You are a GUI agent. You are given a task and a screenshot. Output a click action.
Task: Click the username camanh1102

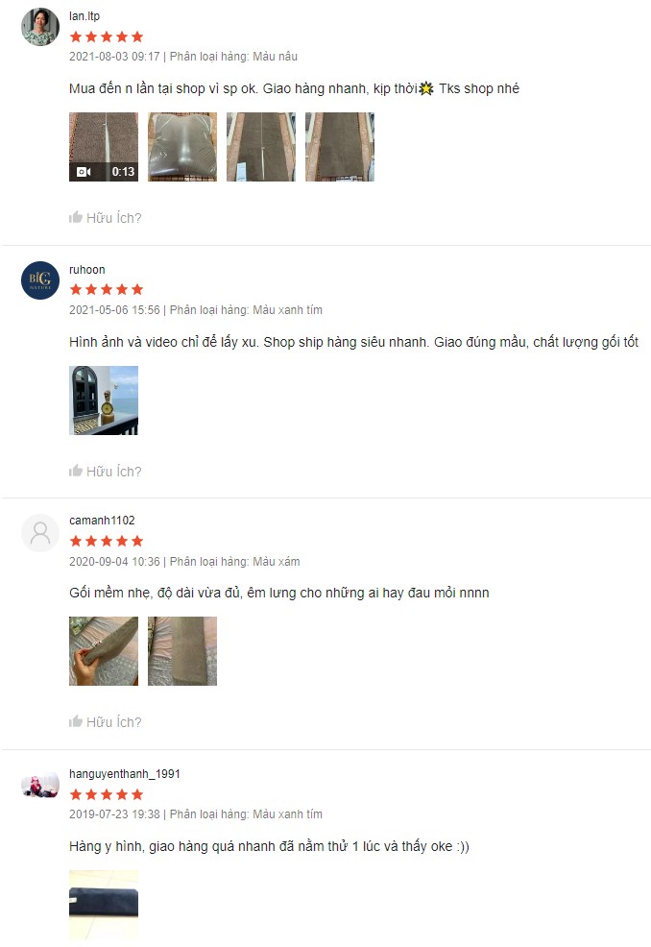pyautogui.click(x=102, y=520)
